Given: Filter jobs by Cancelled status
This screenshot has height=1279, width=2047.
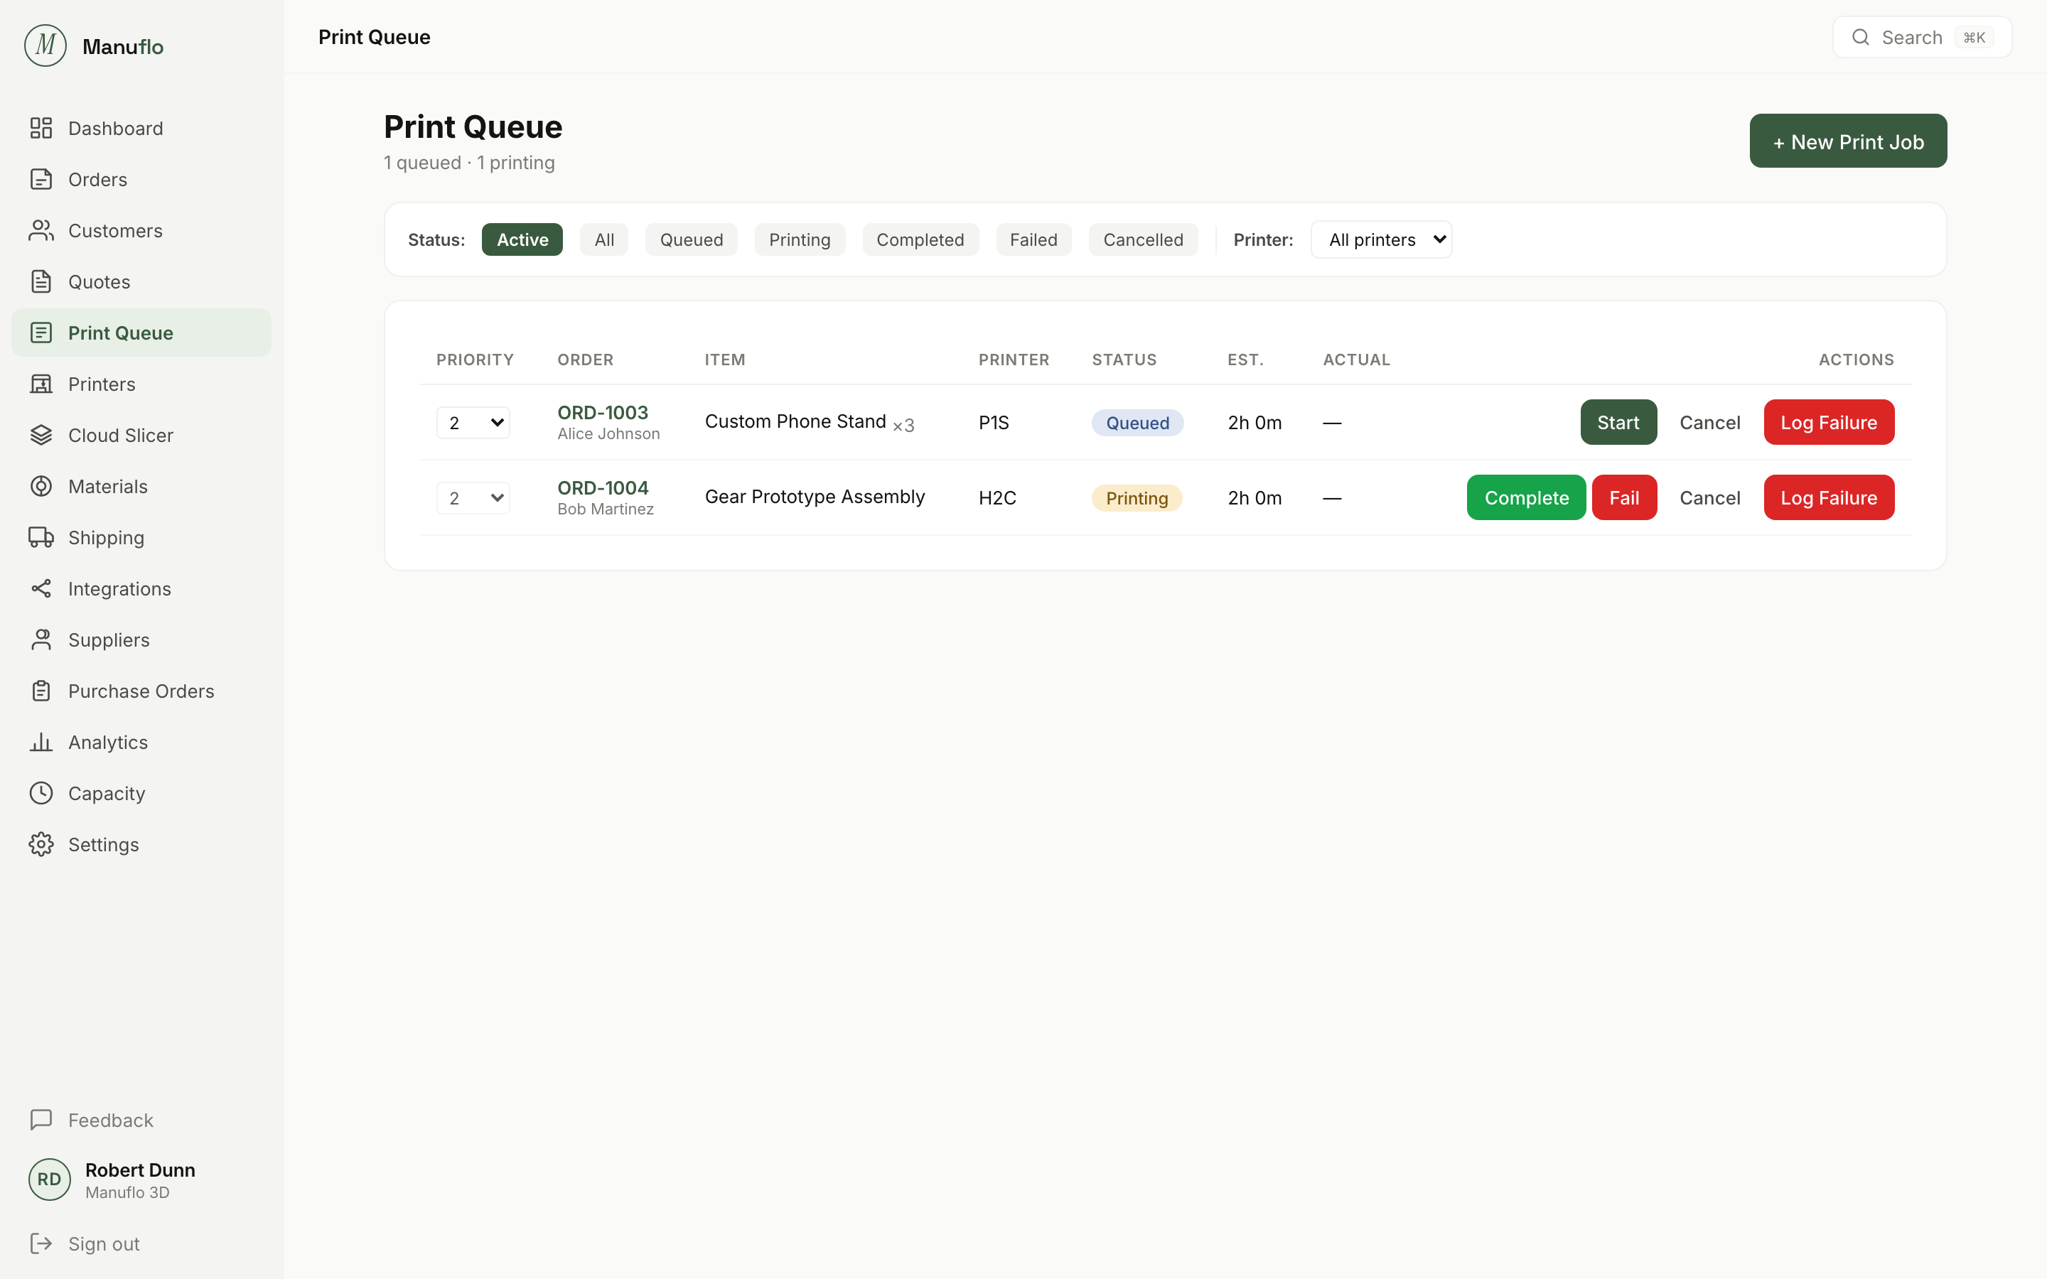Looking at the screenshot, I should pyautogui.click(x=1143, y=239).
